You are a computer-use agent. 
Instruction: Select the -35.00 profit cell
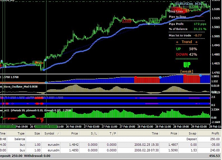pyautogui.click(x=215, y=145)
